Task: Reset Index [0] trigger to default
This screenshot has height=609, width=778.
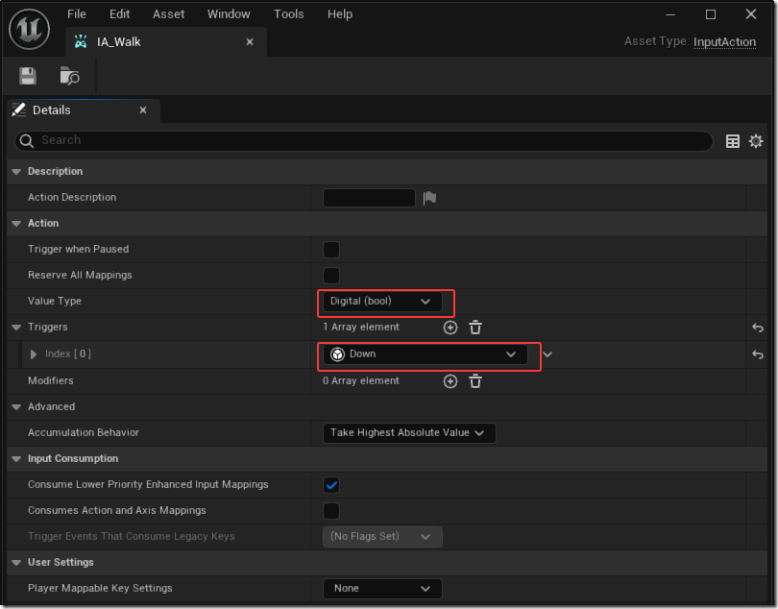Action: pyautogui.click(x=758, y=354)
